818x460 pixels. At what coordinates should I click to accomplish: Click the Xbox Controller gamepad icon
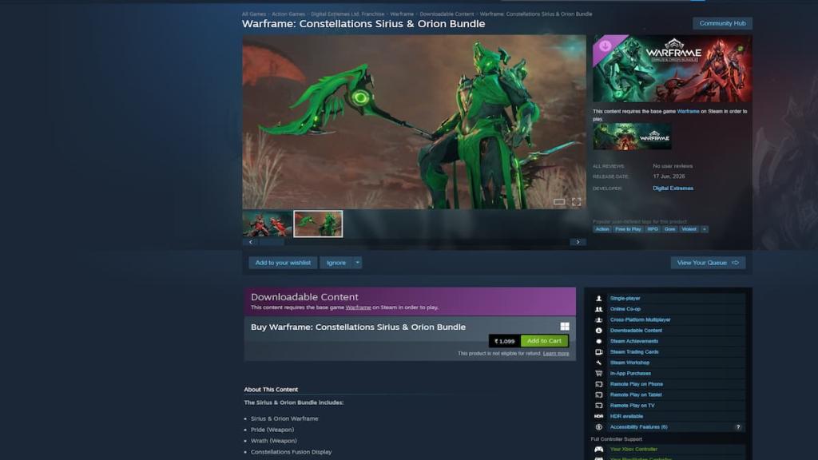[598, 449]
